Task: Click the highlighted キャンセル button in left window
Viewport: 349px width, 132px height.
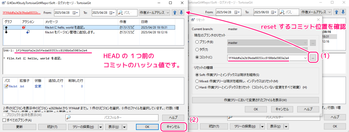Action: click(x=173, y=127)
